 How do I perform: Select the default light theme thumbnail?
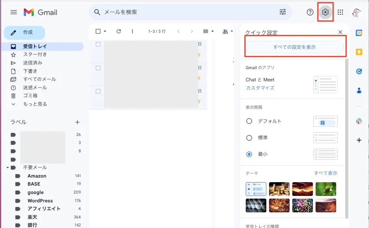[x=256, y=189]
